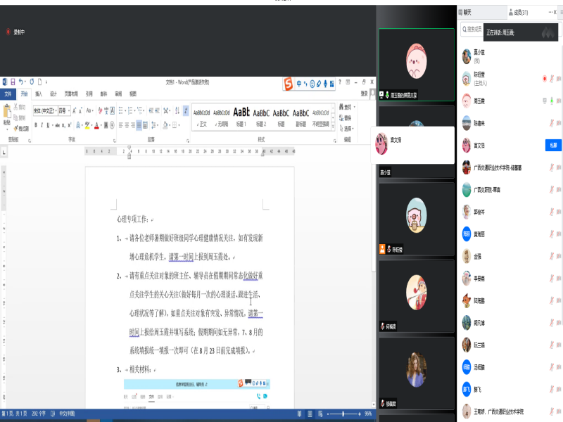The height and width of the screenshot is (422, 563).
Task: Select the 标题 1 heading style
Action: tap(241, 116)
